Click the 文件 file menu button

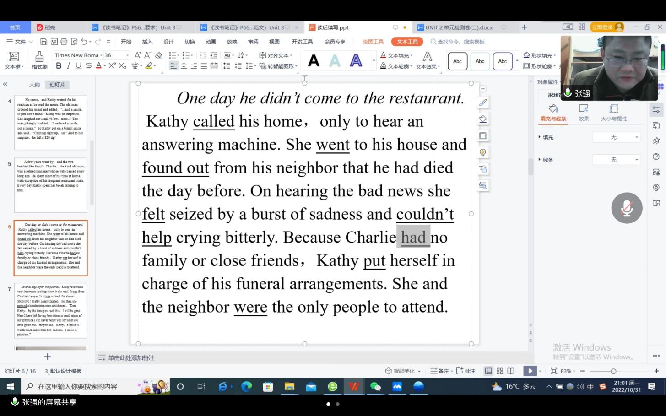tap(20, 42)
